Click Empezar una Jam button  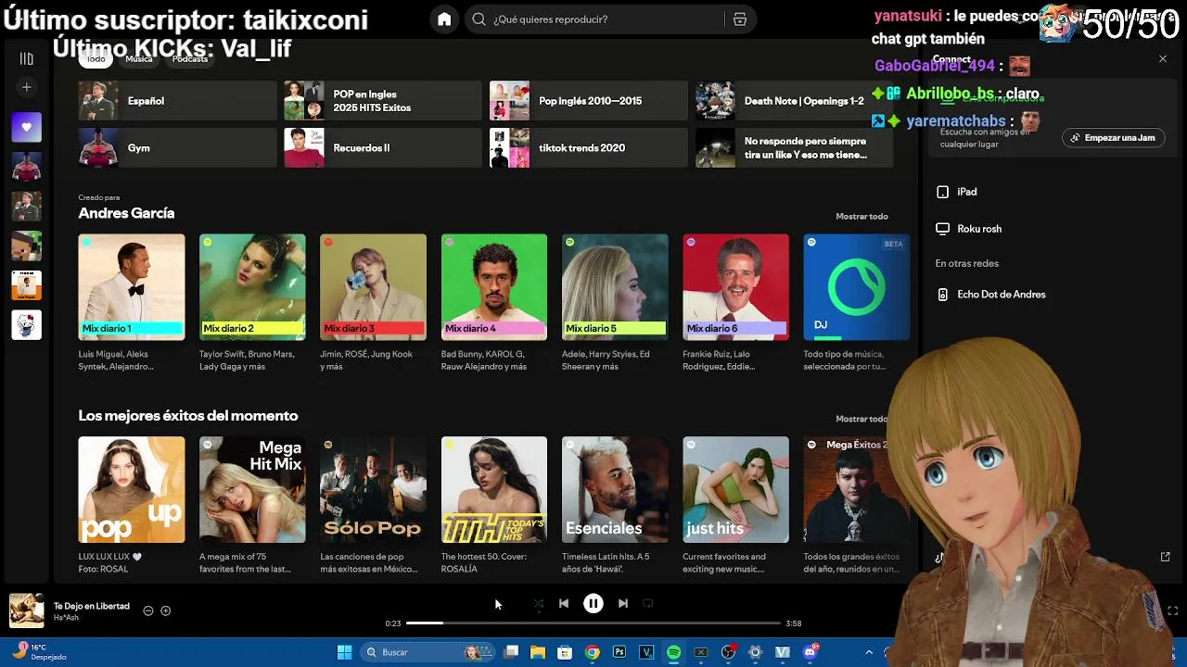coord(1114,138)
